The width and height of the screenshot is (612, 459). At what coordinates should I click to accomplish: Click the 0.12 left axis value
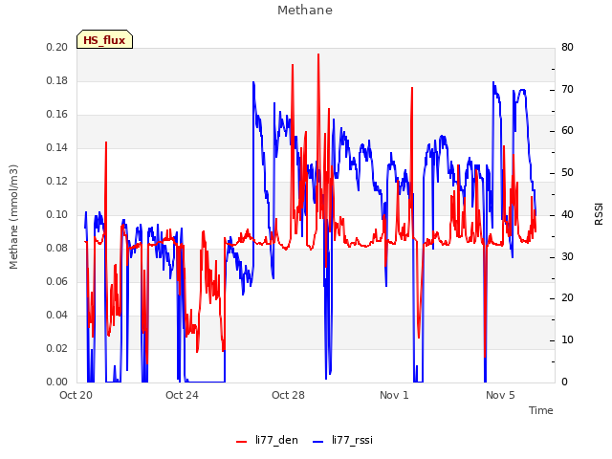pos(56,181)
